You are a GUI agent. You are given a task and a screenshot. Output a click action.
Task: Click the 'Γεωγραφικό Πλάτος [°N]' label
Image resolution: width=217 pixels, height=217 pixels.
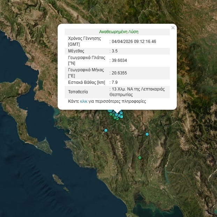pos(87,60)
